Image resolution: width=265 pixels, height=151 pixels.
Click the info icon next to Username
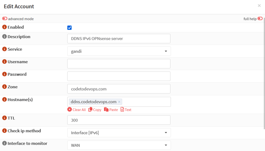(4, 62)
